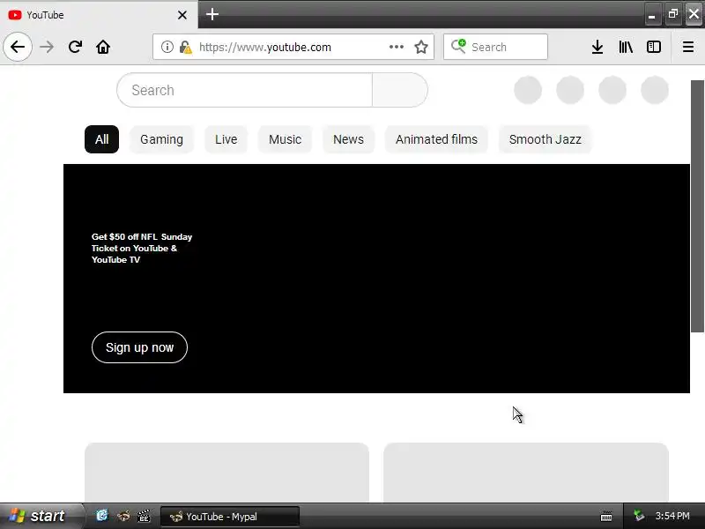Open the hamburger application menu
Image resolution: width=705 pixels, height=529 pixels.
pos(688,47)
